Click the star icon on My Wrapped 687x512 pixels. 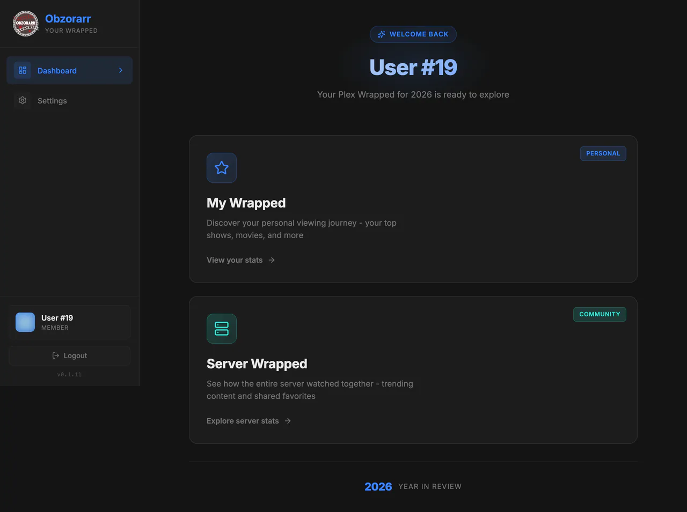click(x=222, y=168)
